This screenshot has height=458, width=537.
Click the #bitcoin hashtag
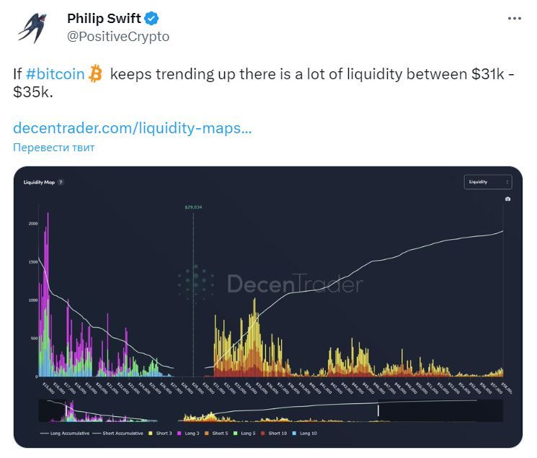pyautogui.click(x=55, y=73)
